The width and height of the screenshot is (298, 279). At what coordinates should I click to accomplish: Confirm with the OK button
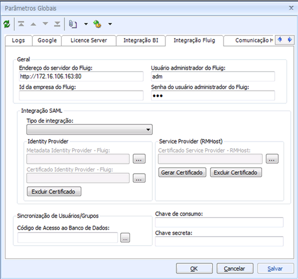click(194, 268)
